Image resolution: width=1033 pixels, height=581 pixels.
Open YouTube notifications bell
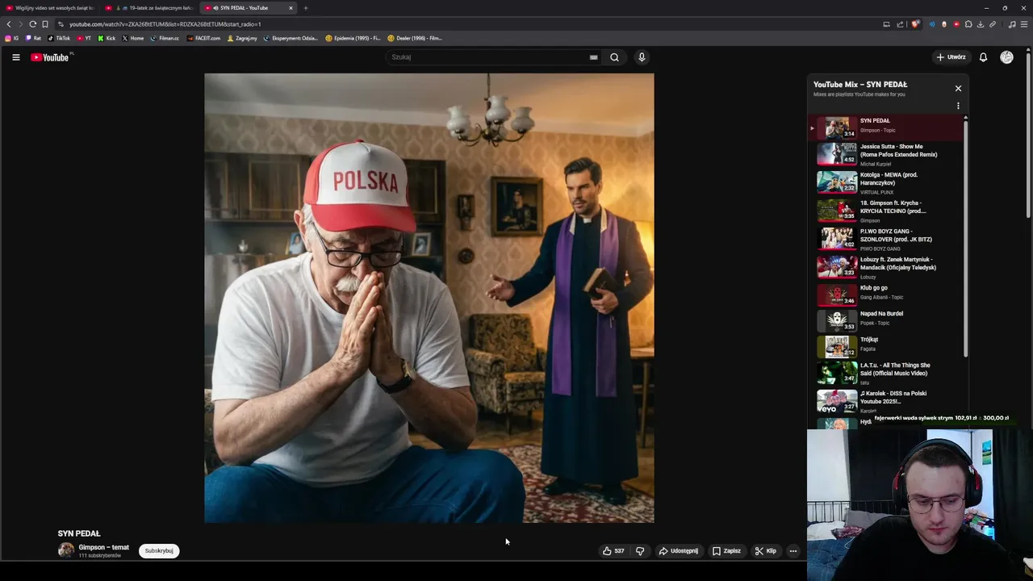[983, 57]
